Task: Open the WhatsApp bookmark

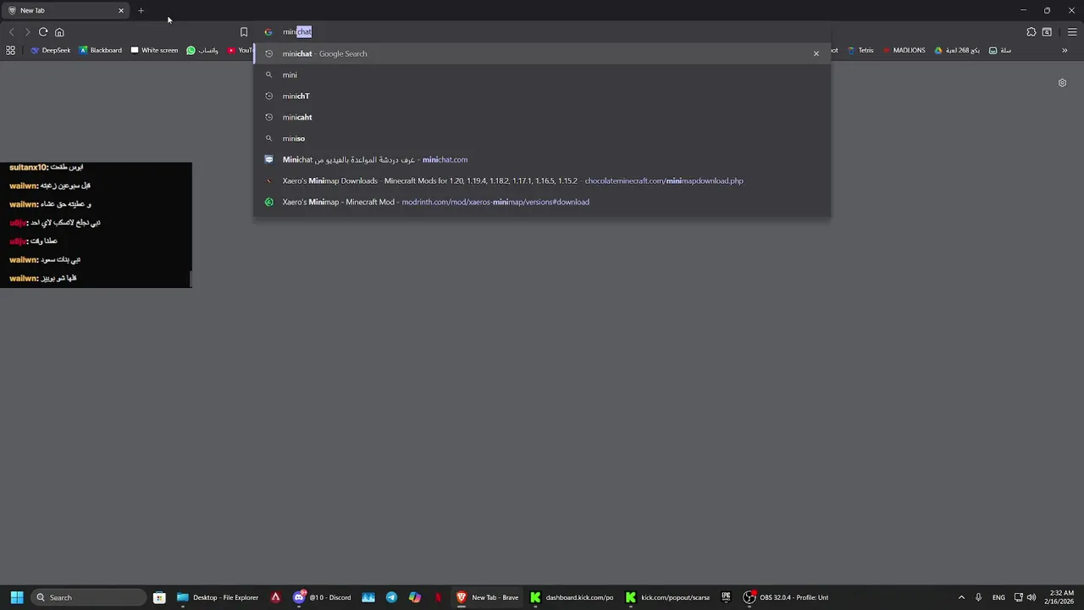Action: (x=202, y=50)
